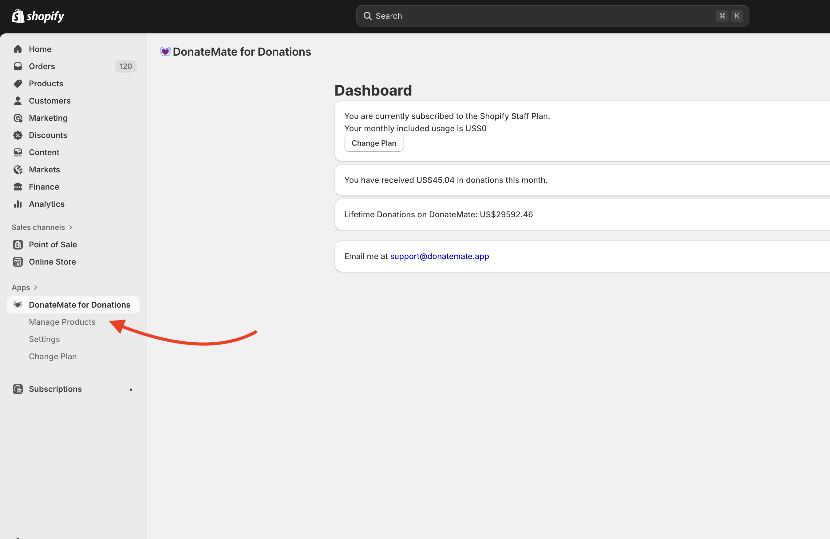Open DonateMate Settings submenu item
830x539 pixels.
coord(44,339)
